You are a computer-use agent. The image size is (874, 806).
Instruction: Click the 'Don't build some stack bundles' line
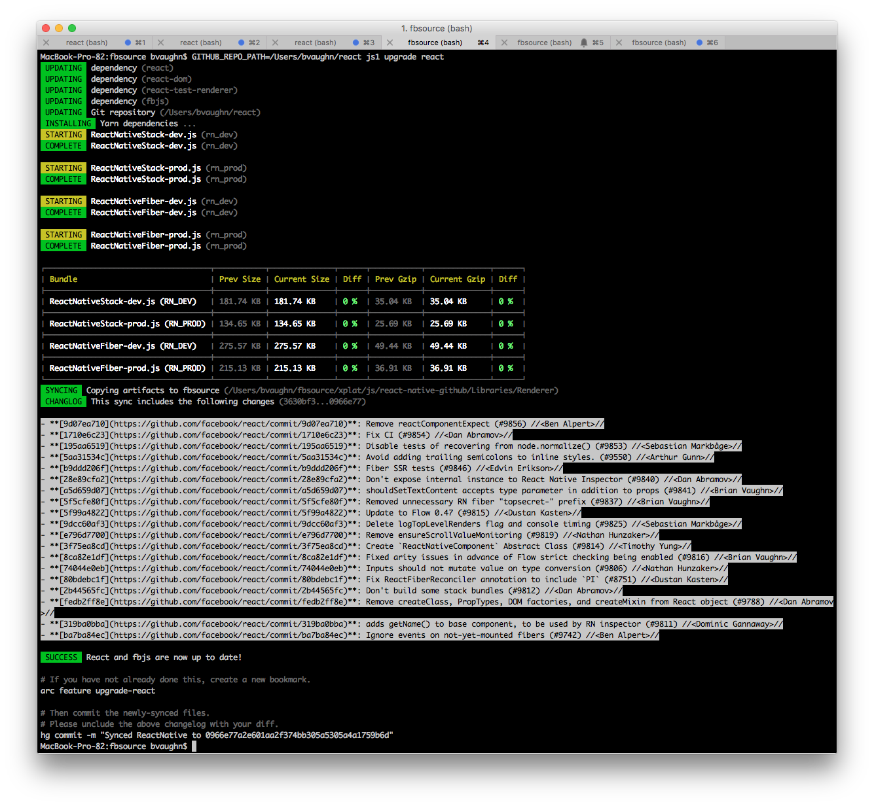[x=331, y=591]
